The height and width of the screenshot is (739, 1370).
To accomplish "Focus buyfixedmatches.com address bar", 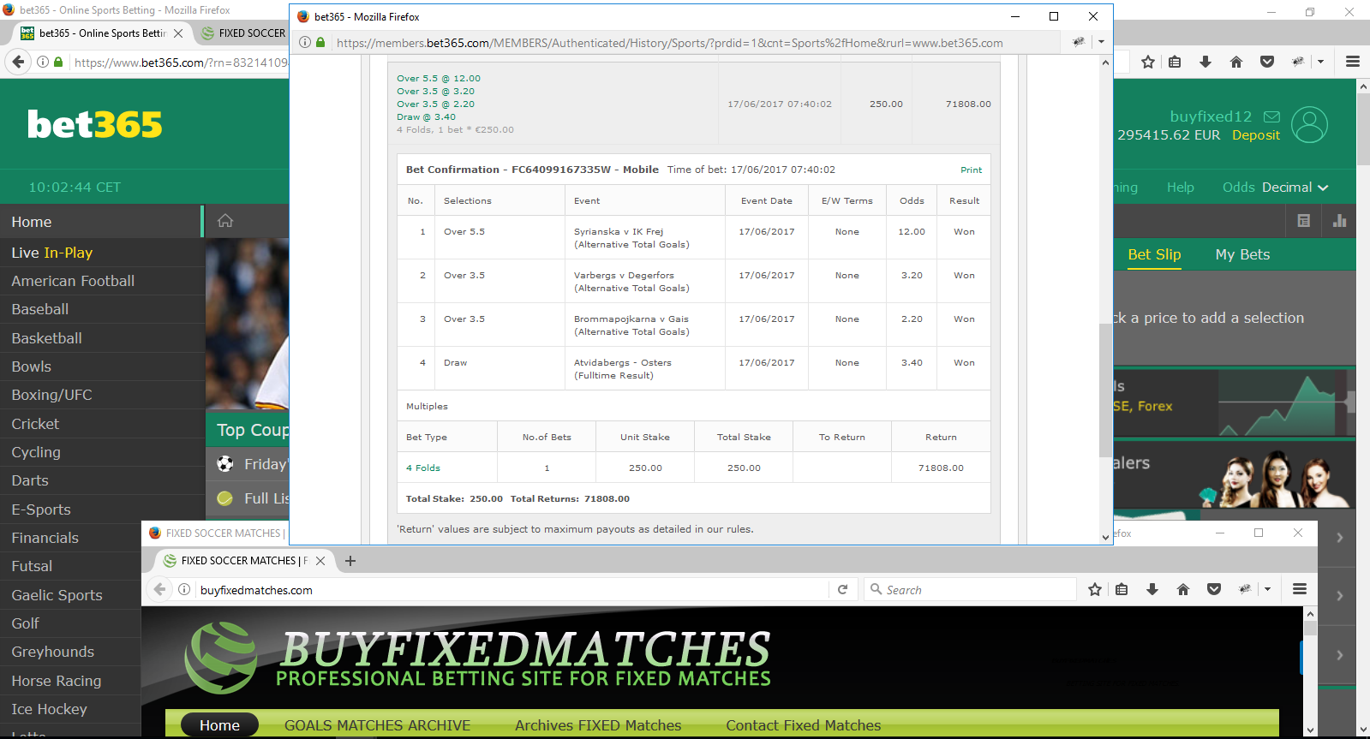I will coord(512,589).
